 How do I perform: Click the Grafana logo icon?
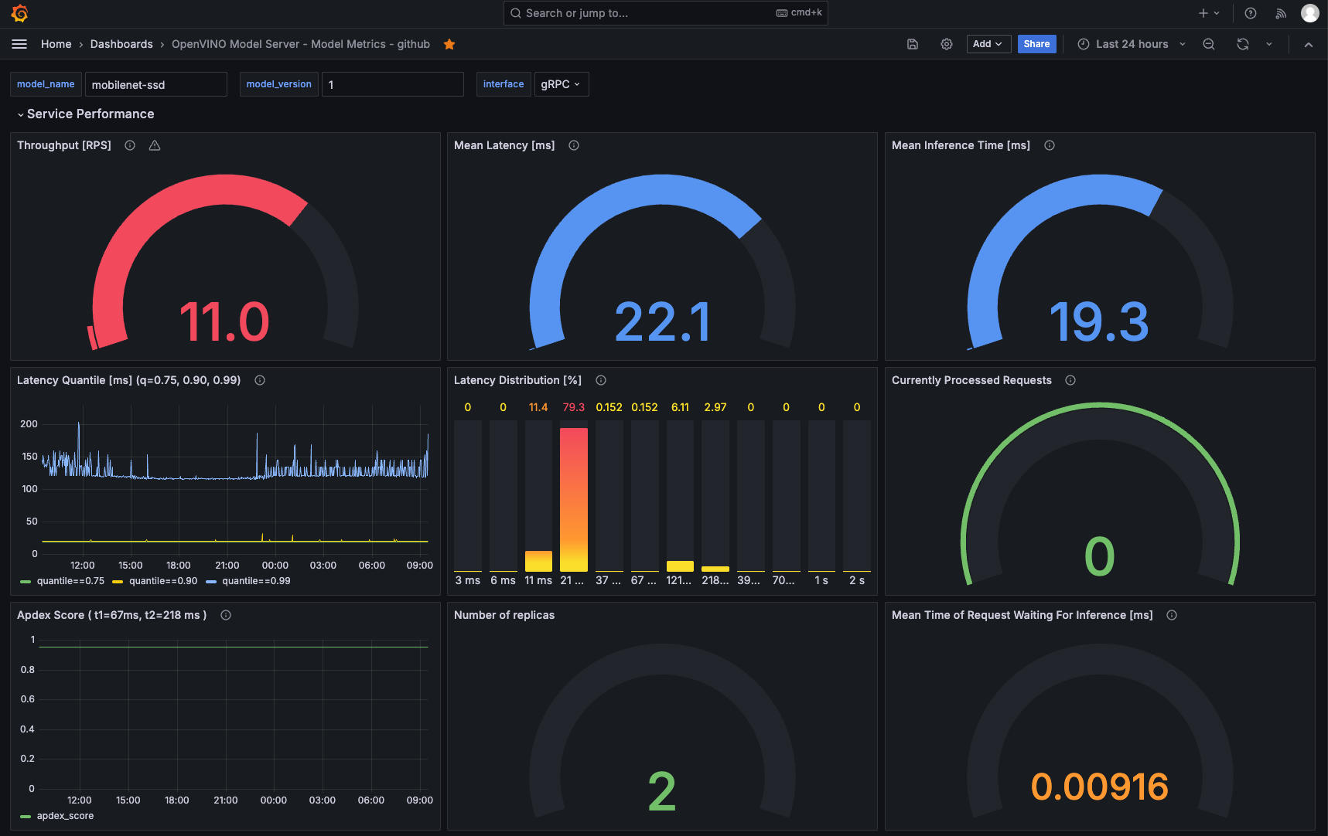point(20,13)
